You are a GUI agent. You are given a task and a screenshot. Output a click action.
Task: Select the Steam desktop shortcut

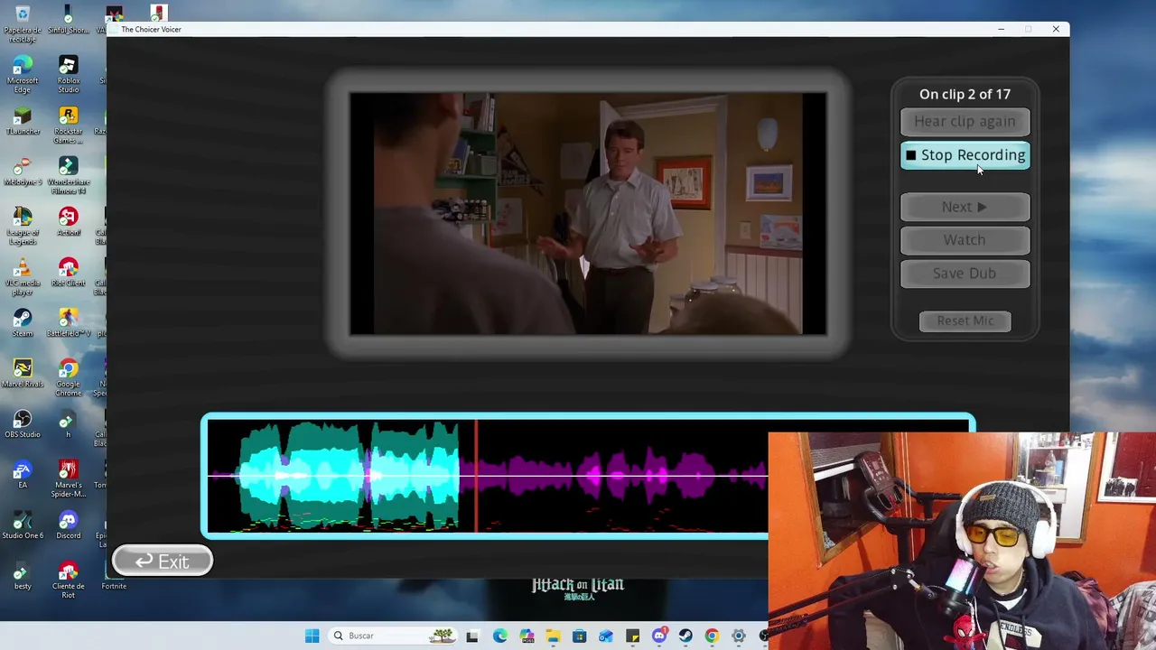pyautogui.click(x=23, y=323)
